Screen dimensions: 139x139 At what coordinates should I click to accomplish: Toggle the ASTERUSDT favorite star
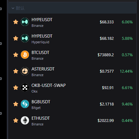pos(16,71)
